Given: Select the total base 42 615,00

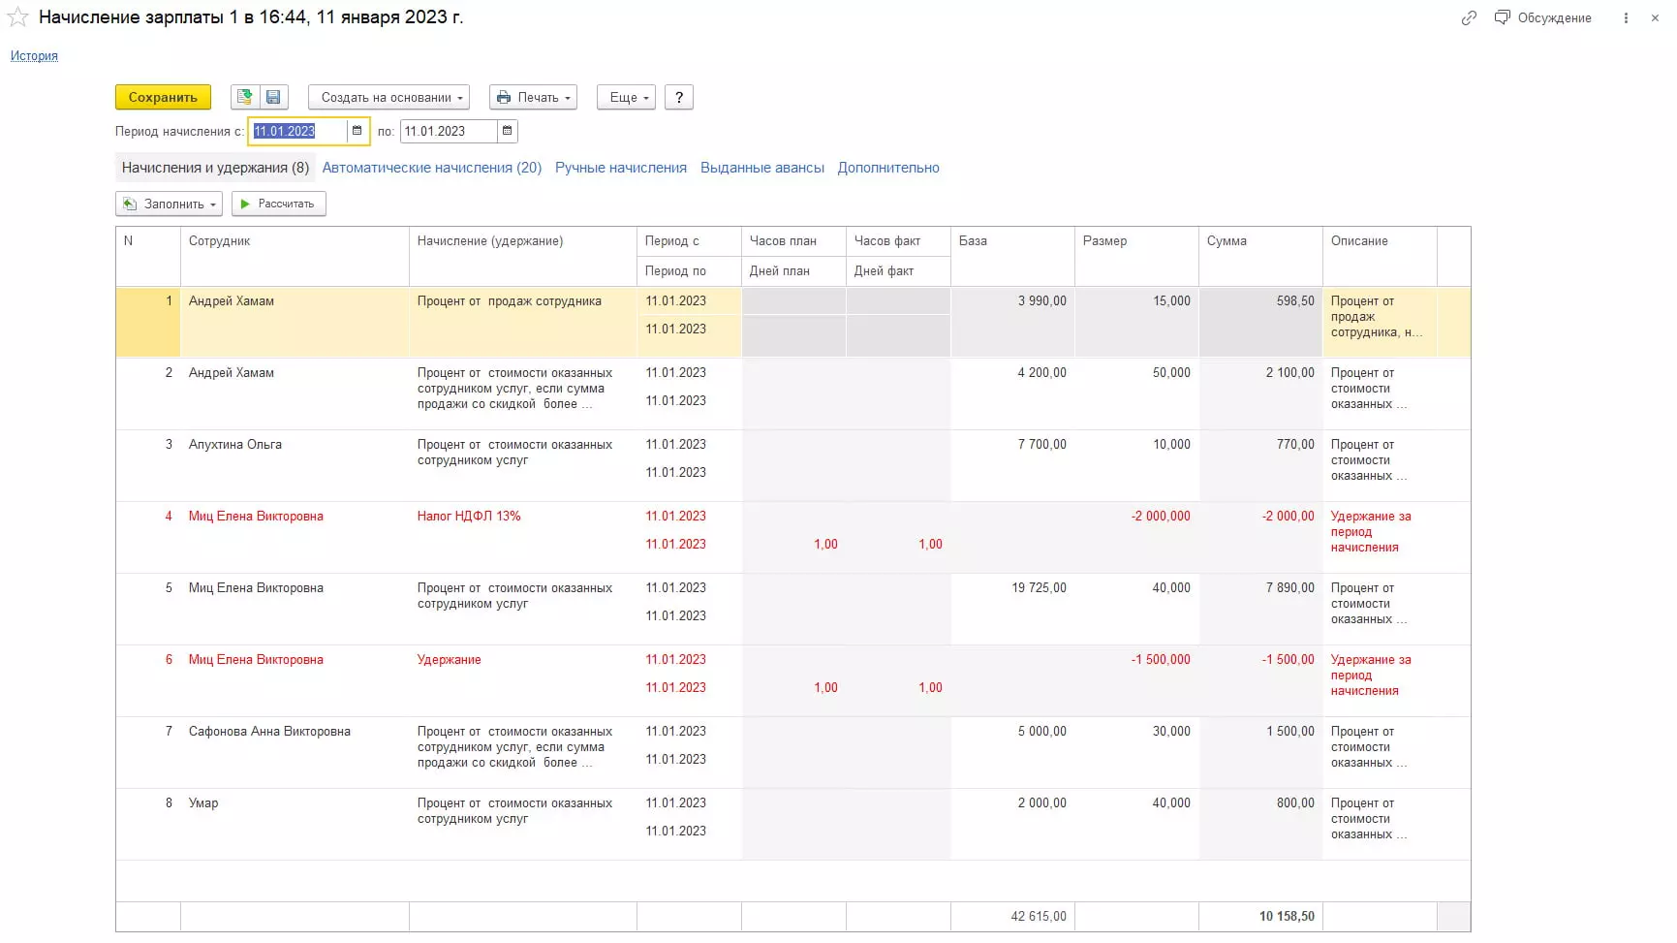Looking at the screenshot, I should (1012, 916).
